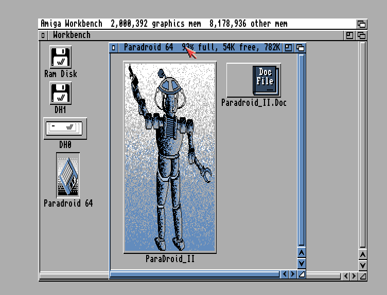Viewport: 387px width, 295px height.
Task: Click the Workbench window title text
Action: pos(72,35)
